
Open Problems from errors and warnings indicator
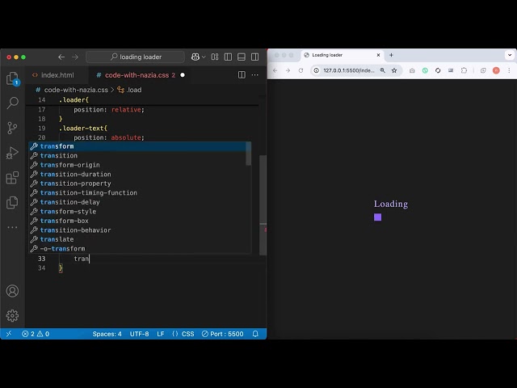tap(36, 334)
